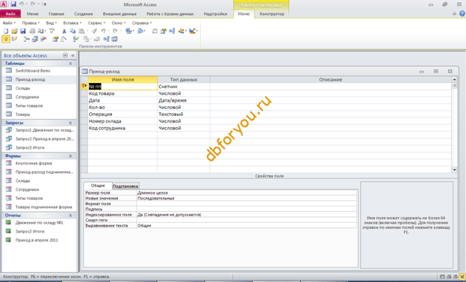Open the Окно dropdown menu
Image resolution: width=466 pixels, height=282 pixels.
click(119, 22)
